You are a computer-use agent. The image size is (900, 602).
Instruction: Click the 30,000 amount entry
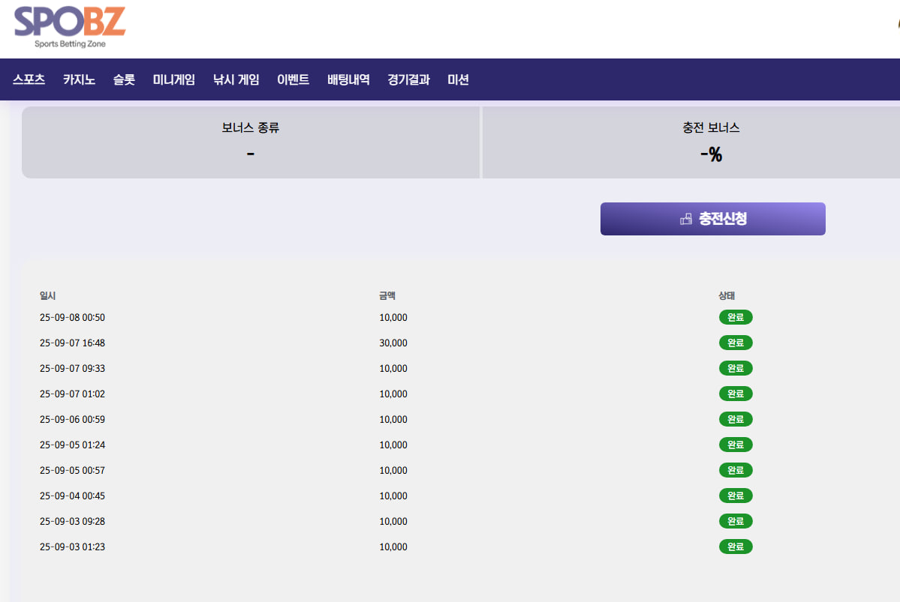(393, 343)
